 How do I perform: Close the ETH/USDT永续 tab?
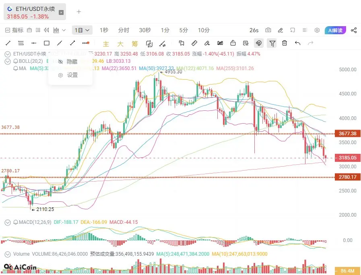(x=61, y=12)
